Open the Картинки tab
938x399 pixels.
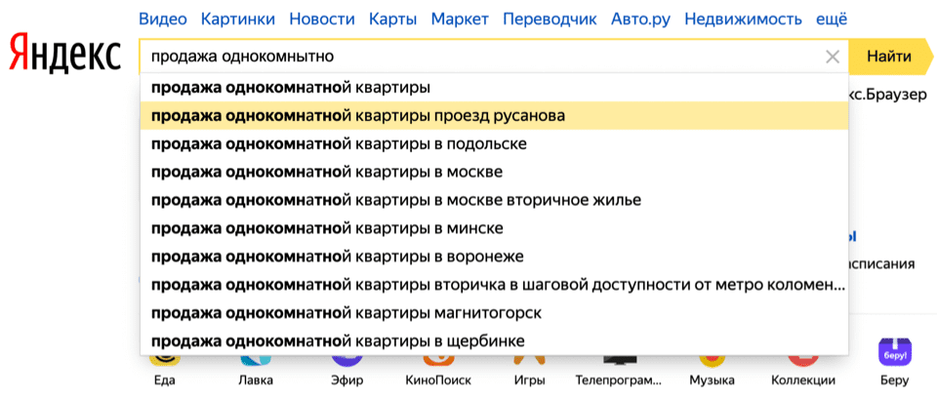(x=238, y=20)
